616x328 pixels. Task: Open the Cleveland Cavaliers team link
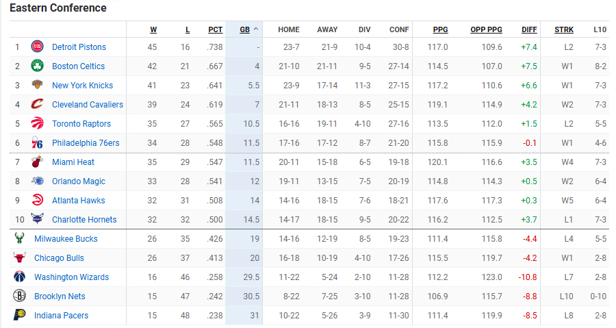point(87,105)
